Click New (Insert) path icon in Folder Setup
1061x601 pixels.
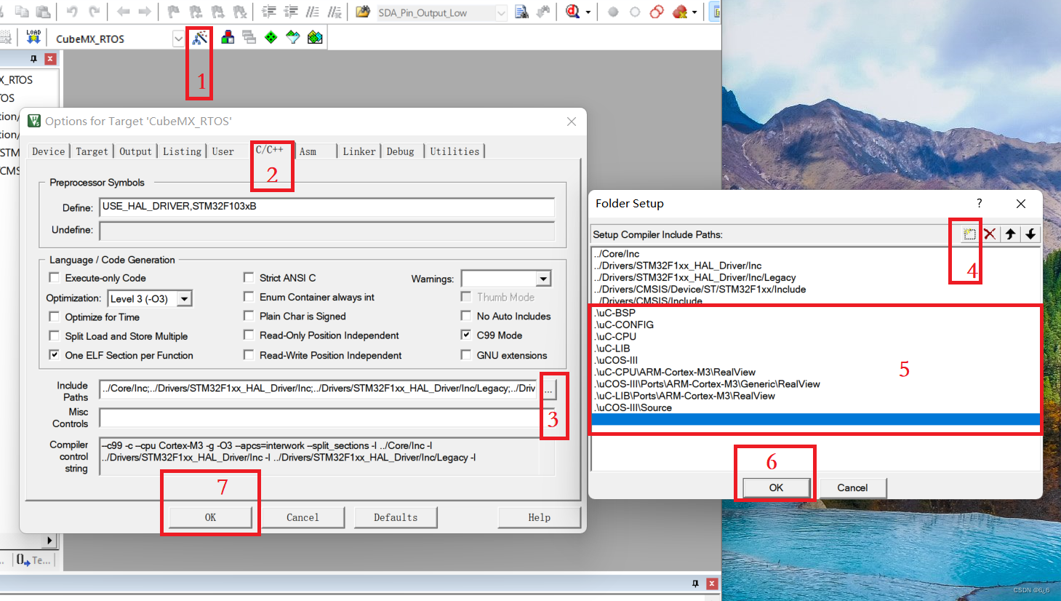(969, 234)
